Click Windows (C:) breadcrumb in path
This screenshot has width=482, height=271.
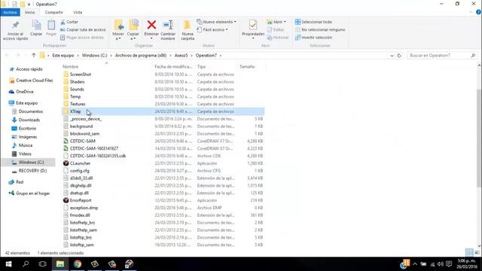click(94, 56)
